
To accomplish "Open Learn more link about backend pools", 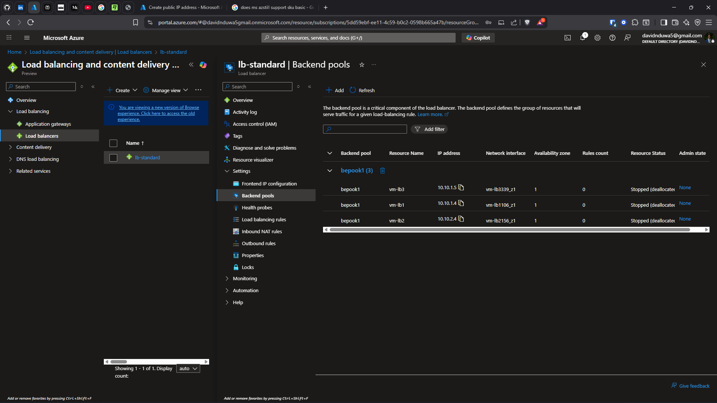I will pos(433,115).
